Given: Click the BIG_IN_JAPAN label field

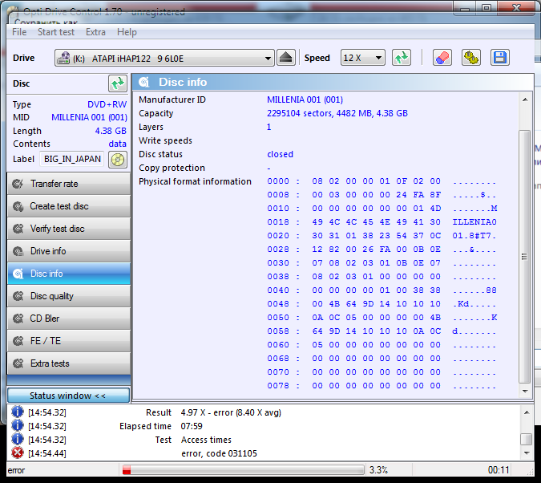Looking at the screenshot, I should pos(72,159).
